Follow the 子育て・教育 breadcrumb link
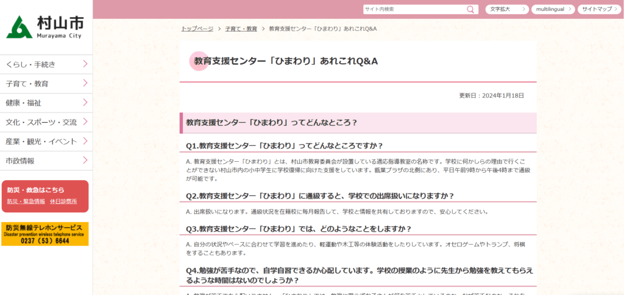 point(241,29)
